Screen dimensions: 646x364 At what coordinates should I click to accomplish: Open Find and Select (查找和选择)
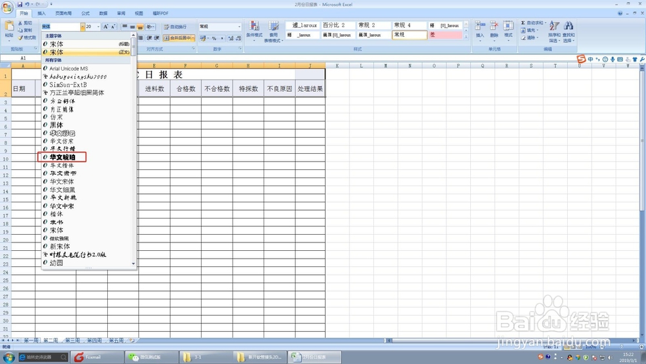[x=568, y=31]
